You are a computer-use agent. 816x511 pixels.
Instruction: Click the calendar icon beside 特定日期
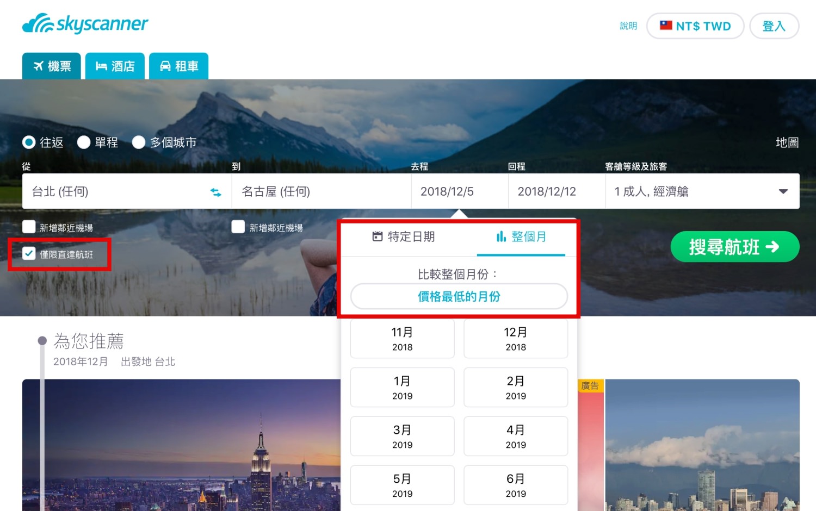(378, 236)
